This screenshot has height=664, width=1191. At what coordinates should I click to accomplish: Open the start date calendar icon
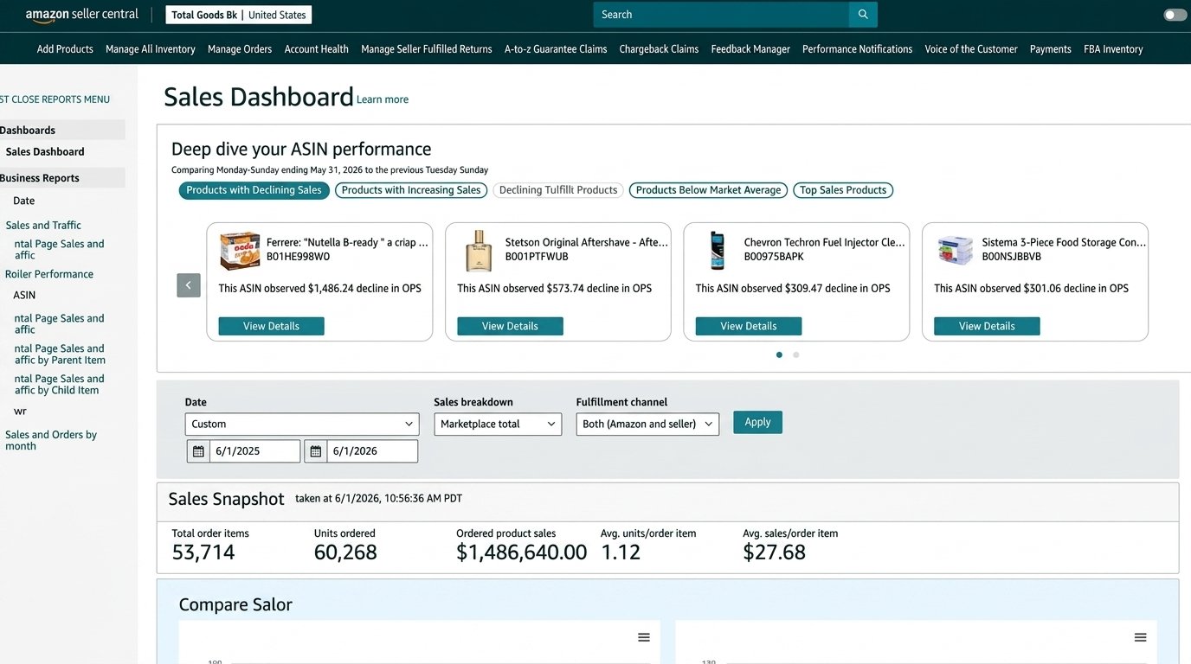click(x=198, y=451)
